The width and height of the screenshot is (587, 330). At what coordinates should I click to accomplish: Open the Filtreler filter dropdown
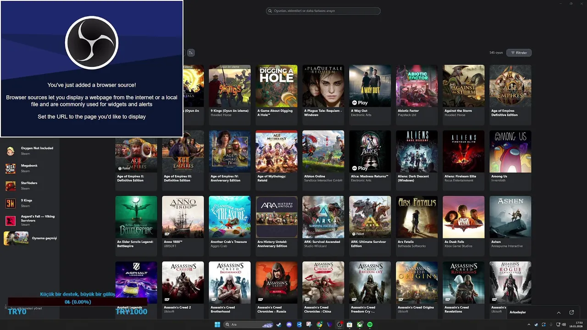pos(519,53)
